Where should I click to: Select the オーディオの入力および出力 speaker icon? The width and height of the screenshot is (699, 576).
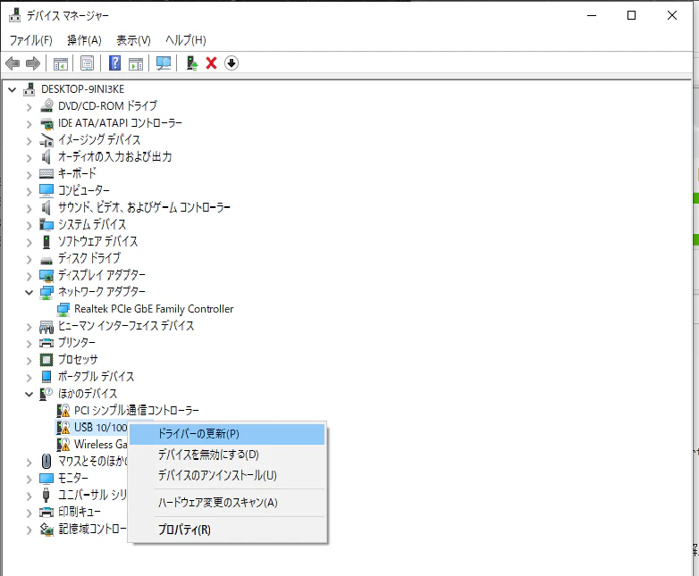pyautogui.click(x=46, y=157)
